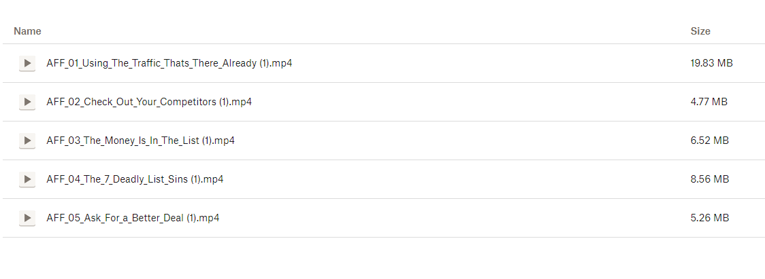Click the 19.83 MB size value
The image size is (765, 279).
711,63
